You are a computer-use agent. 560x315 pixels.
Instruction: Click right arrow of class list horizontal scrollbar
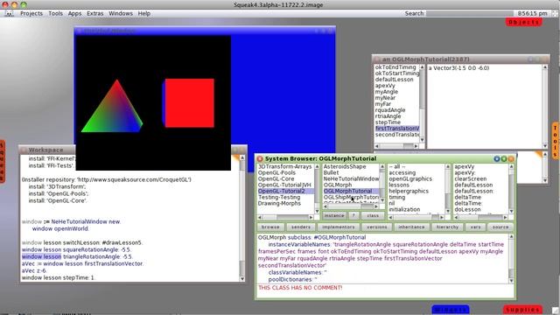coord(375,206)
